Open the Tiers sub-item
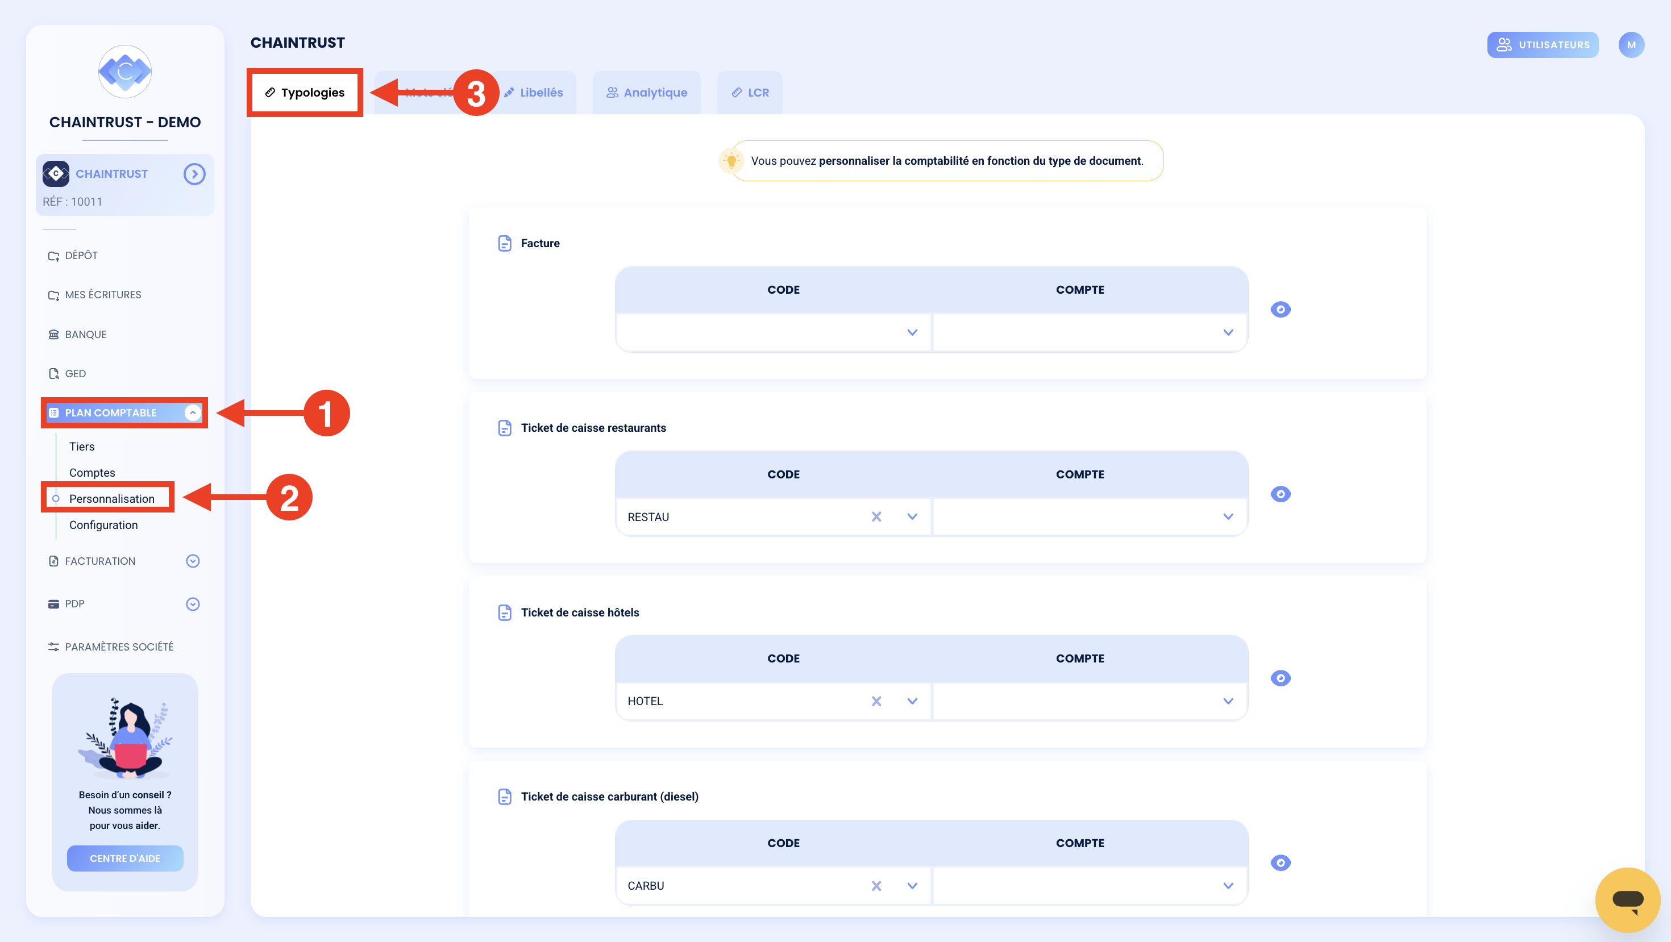 (x=82, y=447)
